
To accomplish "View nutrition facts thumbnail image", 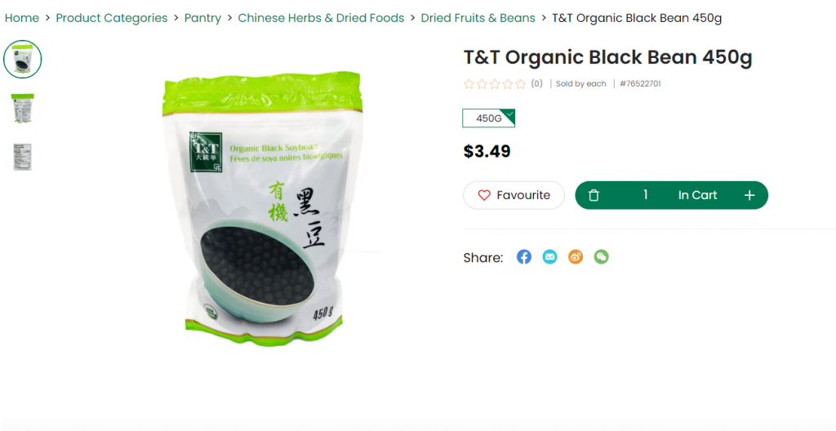I will click(22, 157).
